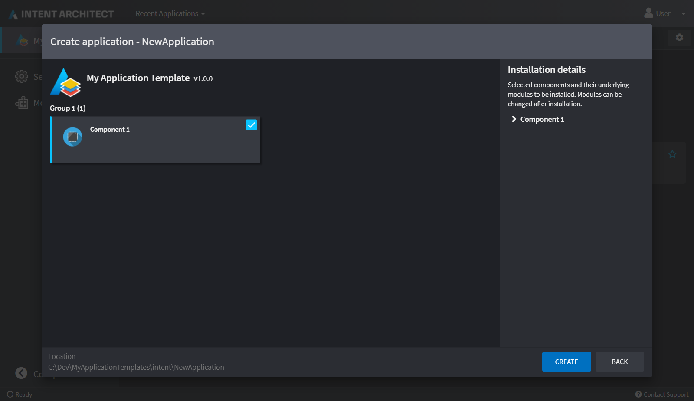Click the Ready status indicator
Viewport: 694px width, 401px height.
pyautogui.click(x=20, y=394)
